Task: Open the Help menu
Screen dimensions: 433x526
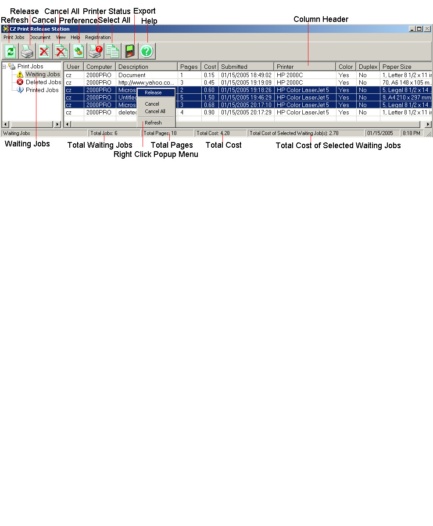Action: coord(75,38)
